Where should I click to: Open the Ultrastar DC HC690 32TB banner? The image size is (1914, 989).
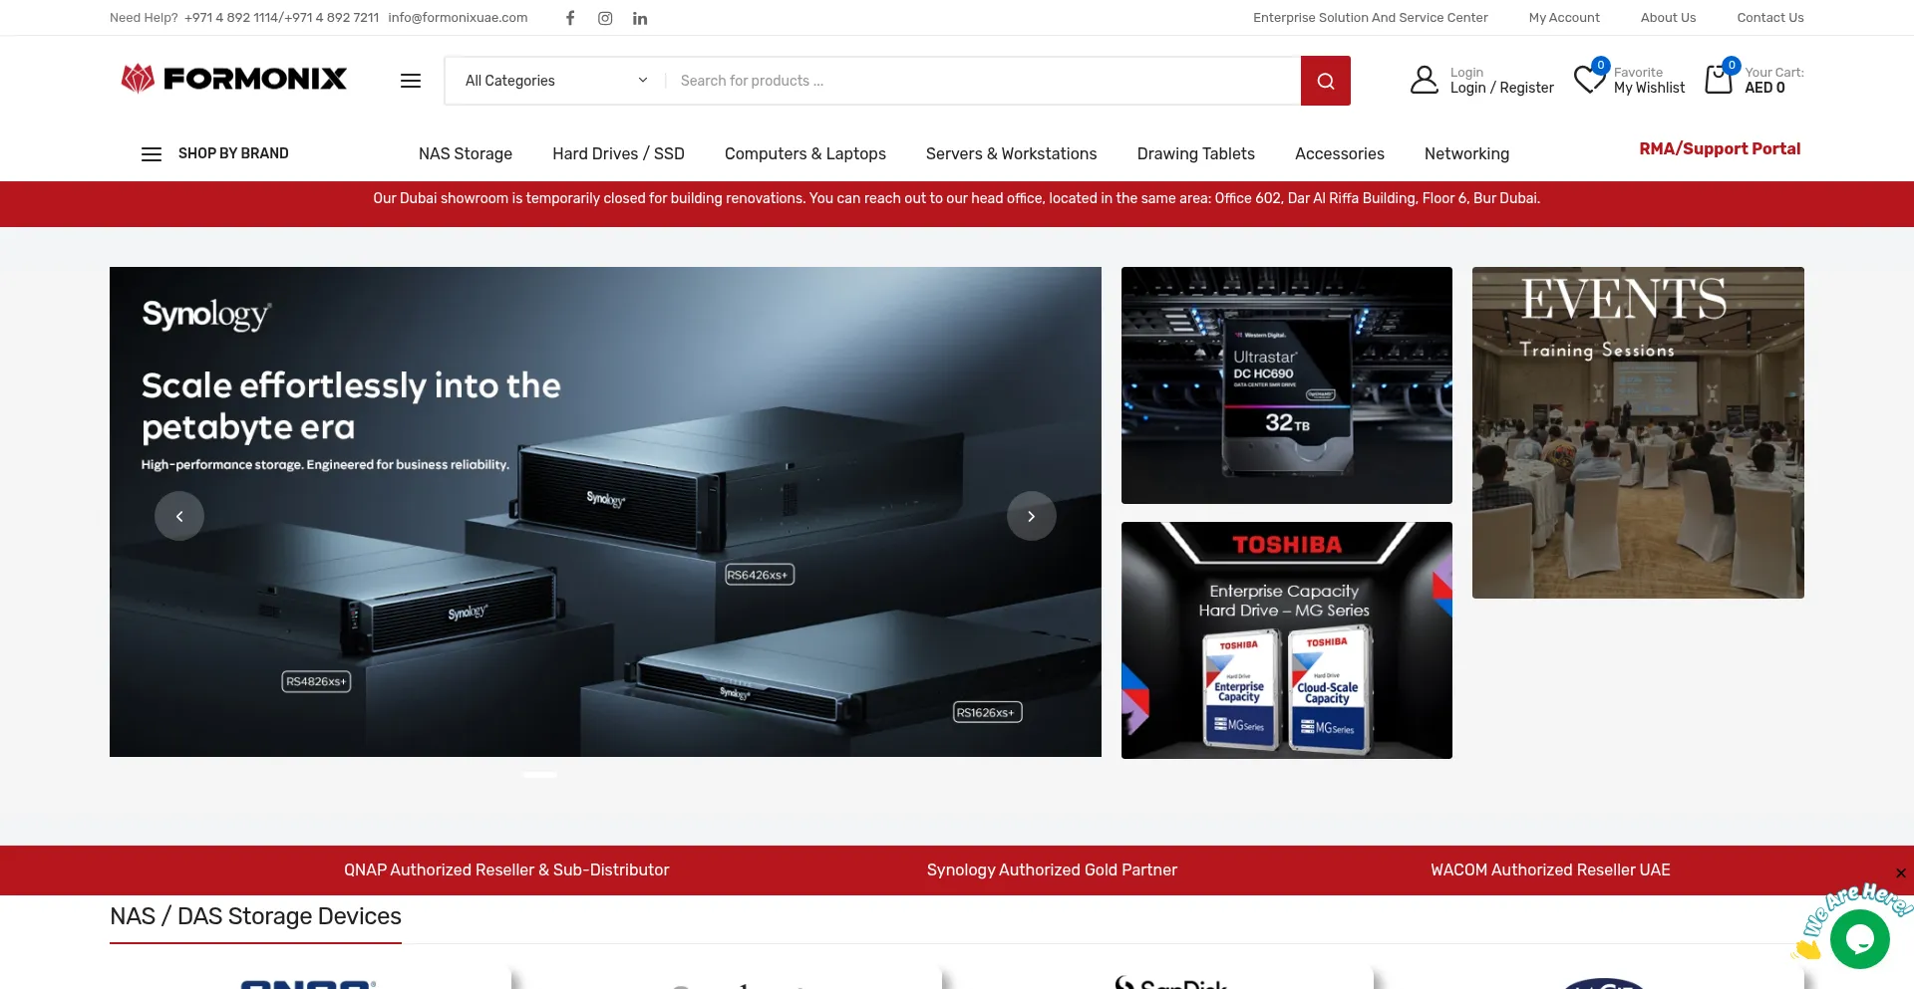click(x=1287, y=385)
